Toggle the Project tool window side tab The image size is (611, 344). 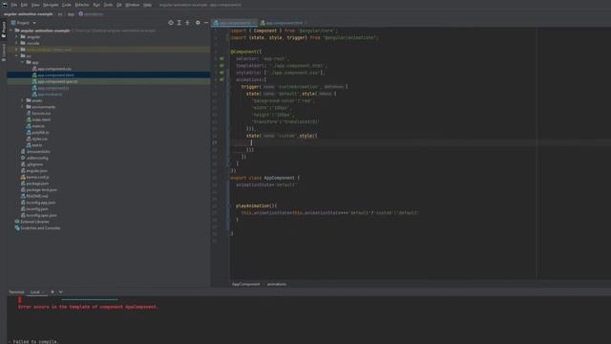4,30
